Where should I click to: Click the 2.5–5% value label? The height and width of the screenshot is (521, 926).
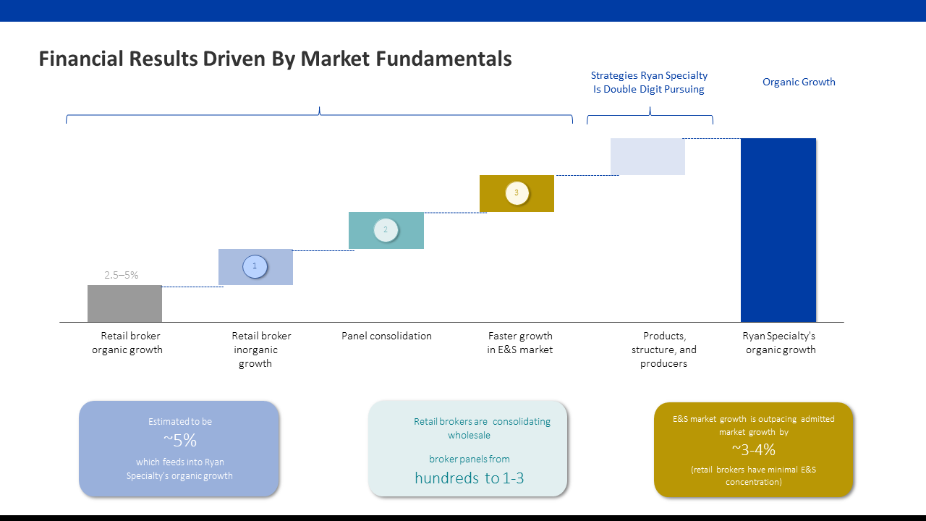click(122, 275)
